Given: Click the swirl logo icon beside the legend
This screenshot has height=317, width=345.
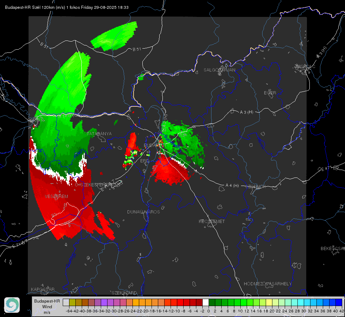Looking at the screenshot, I should pos(12,305).
